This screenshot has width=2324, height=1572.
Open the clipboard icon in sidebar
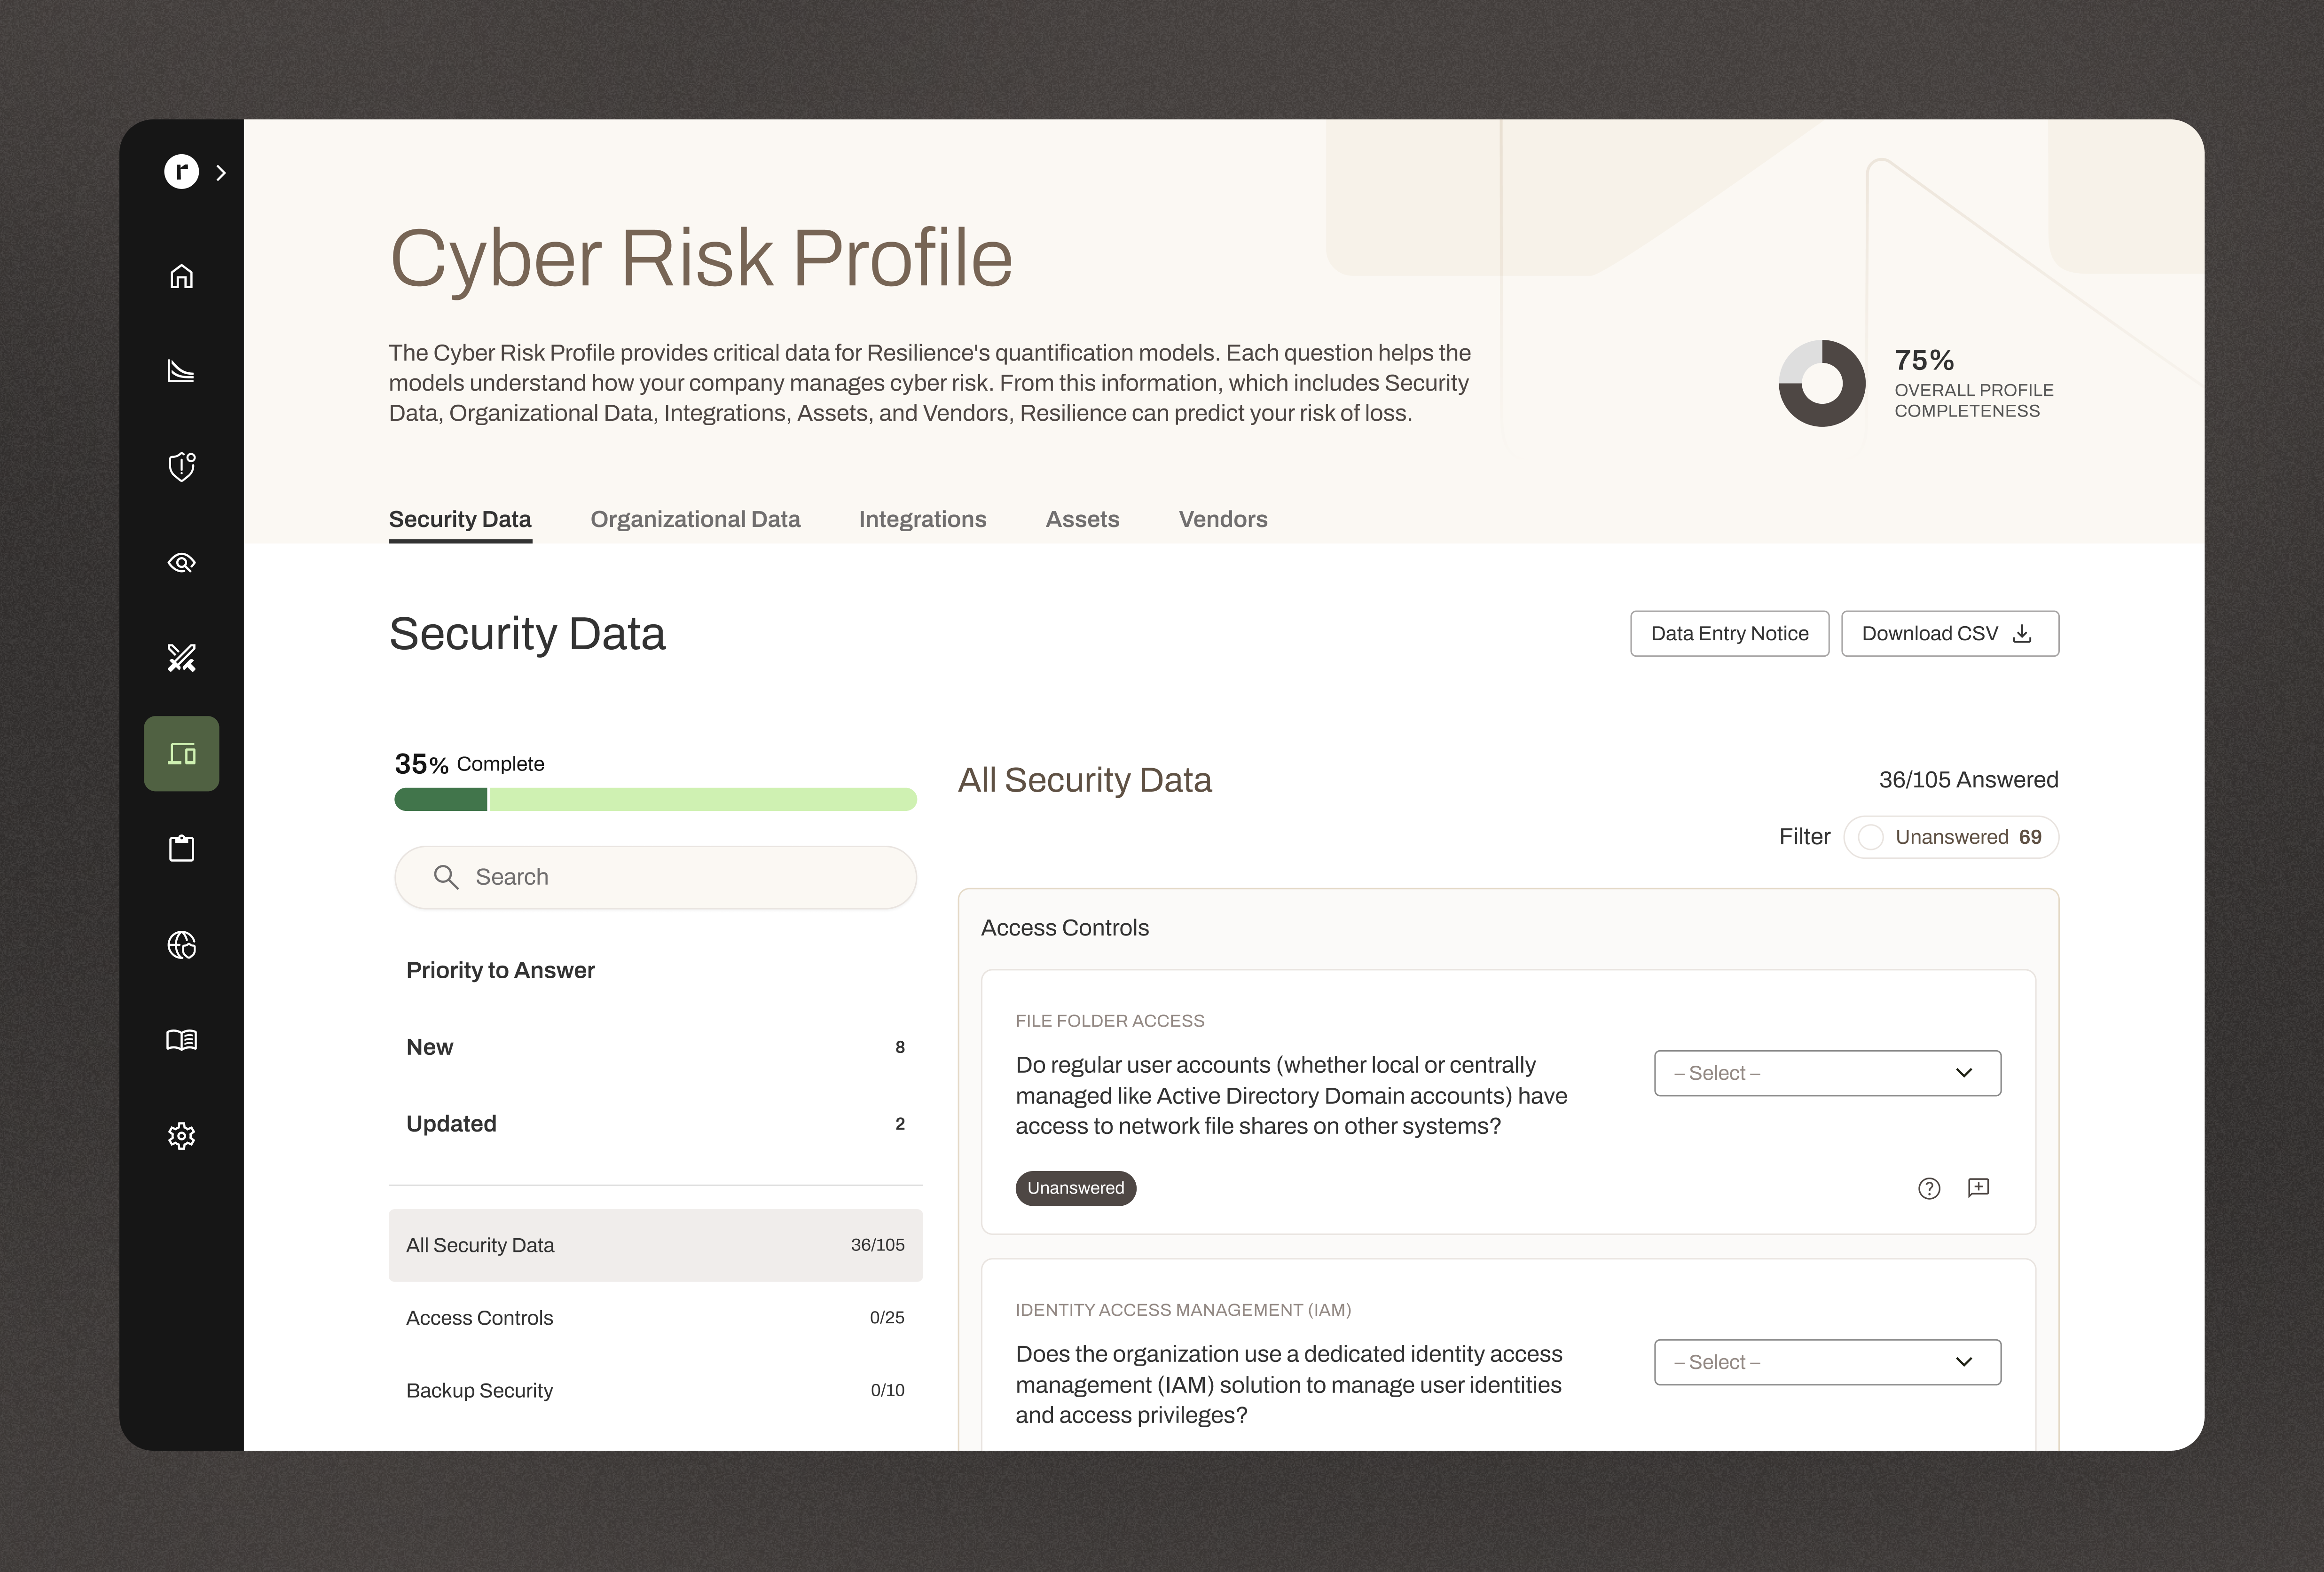pos(181,848)
